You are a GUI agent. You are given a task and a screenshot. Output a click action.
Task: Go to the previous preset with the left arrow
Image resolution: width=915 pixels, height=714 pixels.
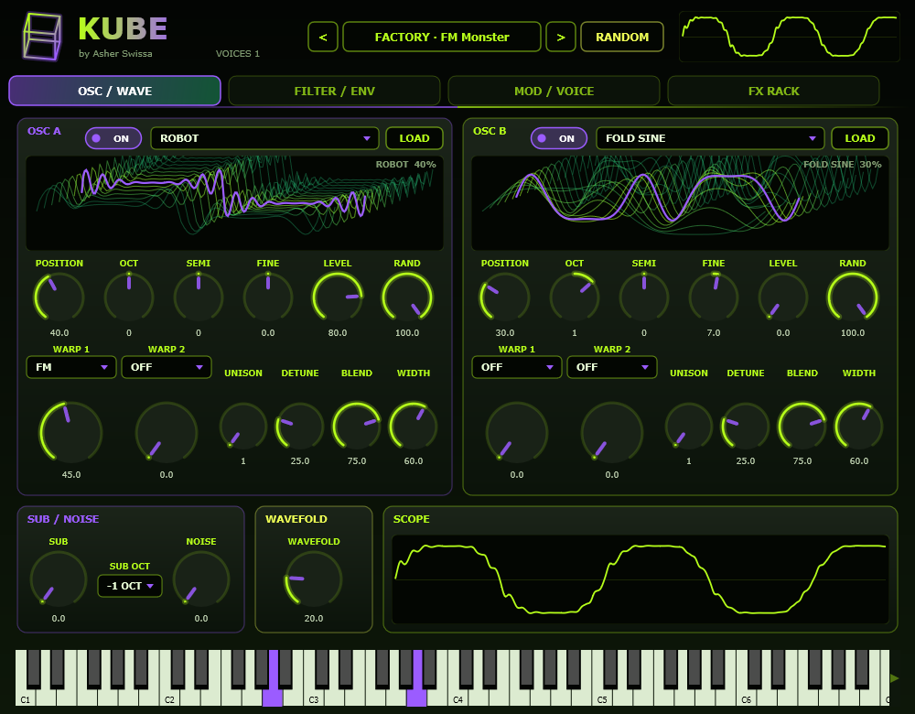(x=323, y=37)
